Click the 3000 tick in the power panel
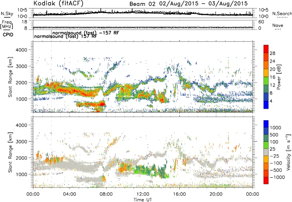The height and width of the screenshot is (202, 292). [21, 66]
